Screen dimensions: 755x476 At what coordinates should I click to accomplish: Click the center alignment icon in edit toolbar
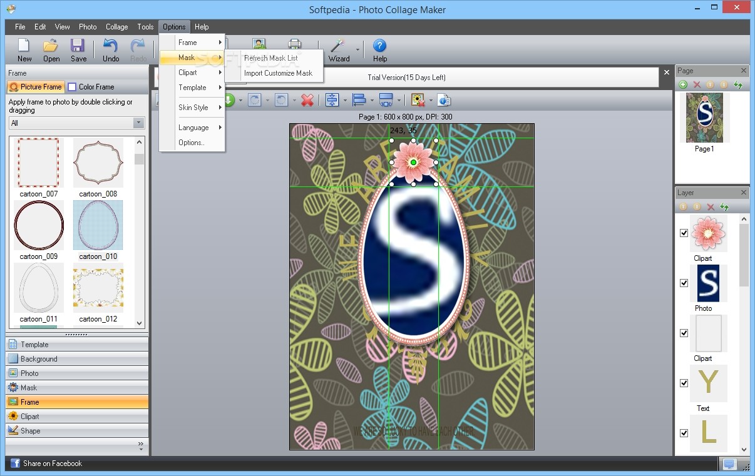click(332, 100)
